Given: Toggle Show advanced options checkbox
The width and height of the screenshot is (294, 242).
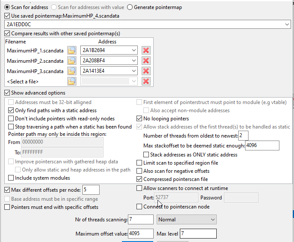Looking at the screenshot, I should coord(7,93).
